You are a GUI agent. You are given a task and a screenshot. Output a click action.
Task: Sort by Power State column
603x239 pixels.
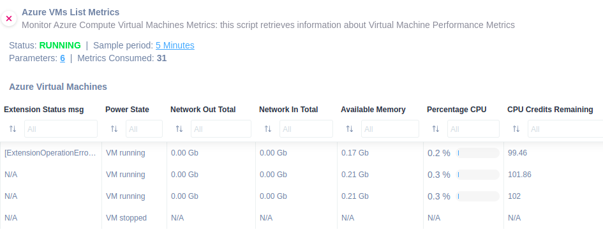(114, 129)
